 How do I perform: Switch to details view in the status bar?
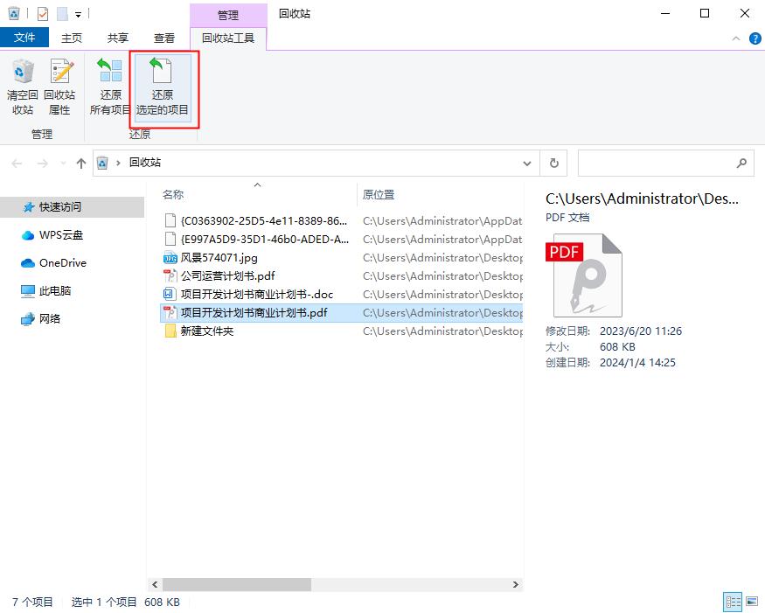click(733, 602)
